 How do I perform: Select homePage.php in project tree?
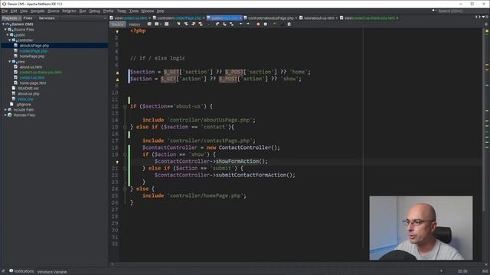32,56
